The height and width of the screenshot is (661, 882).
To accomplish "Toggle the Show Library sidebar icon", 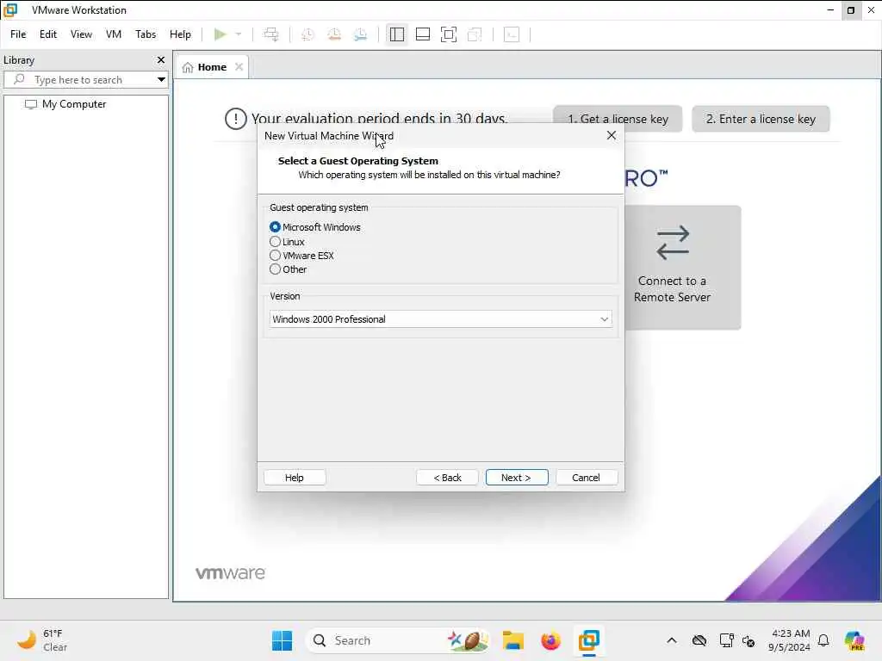I will pos(396,34).
